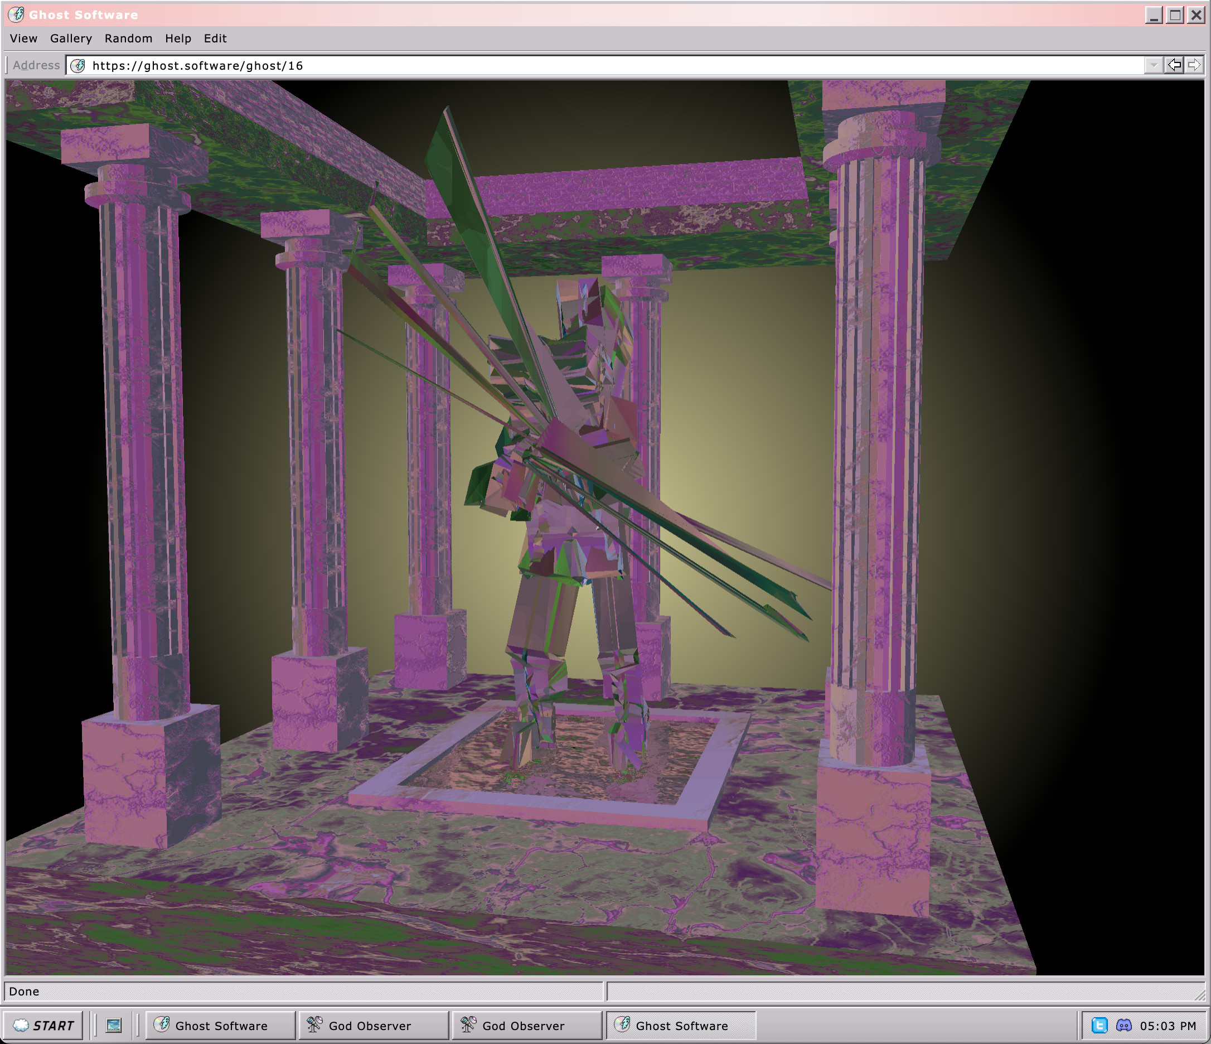Switch to first Ghost Software taskbar window

click(220, 1025)
